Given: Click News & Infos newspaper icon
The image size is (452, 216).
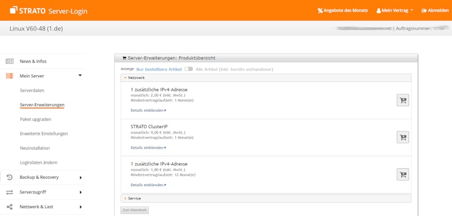Looking at the screenshot, I should pos(10,61).
